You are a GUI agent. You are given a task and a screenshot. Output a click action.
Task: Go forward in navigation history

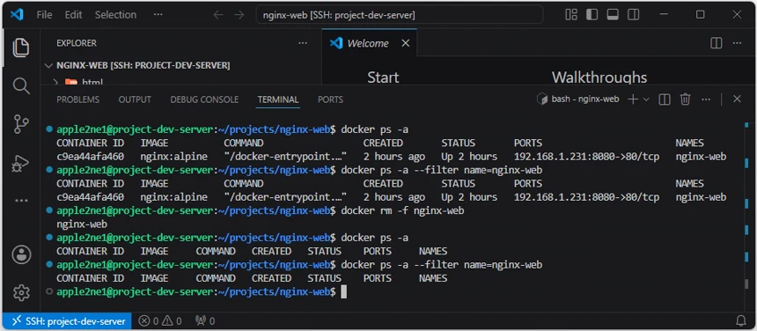coord(239,15)
